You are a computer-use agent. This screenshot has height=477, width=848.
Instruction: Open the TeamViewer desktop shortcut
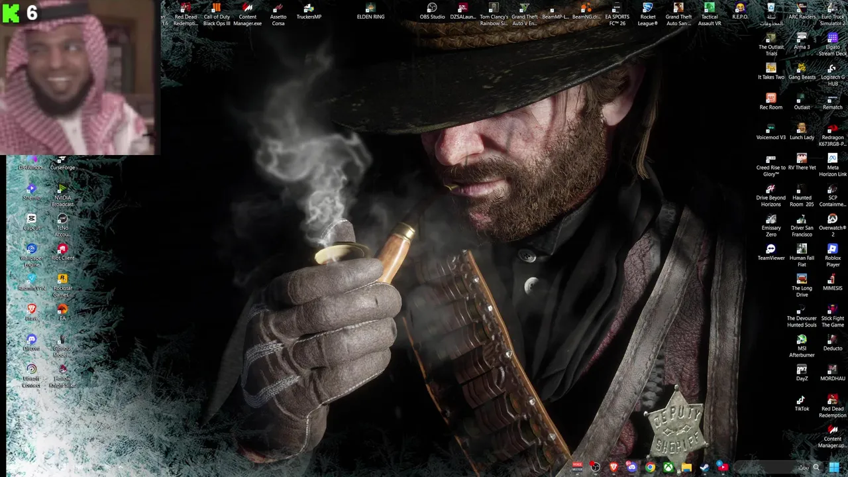[x=771, y=252]
